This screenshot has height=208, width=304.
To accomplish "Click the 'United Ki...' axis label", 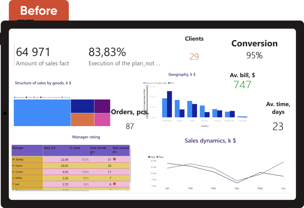I will coord(230,121).
